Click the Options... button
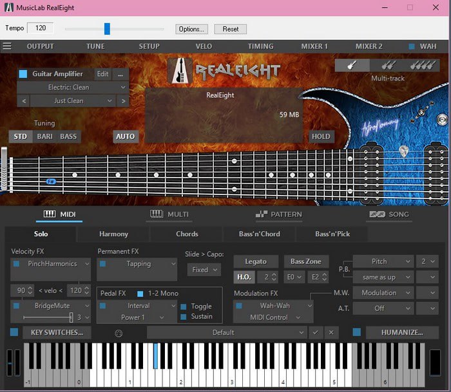451x392 pixels. (191, 29)
